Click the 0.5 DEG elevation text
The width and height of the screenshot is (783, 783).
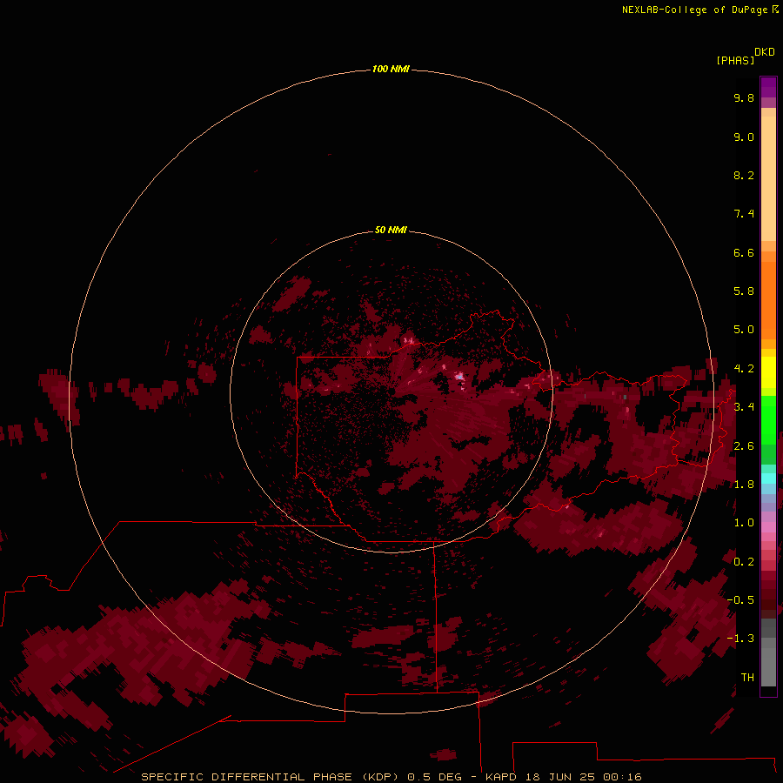pos(434,777)
